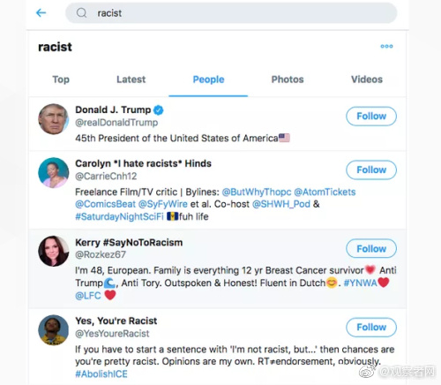Click Donald J. Trump's verified badge
Viewport: 441px width, 385px height.
(159, 110)
